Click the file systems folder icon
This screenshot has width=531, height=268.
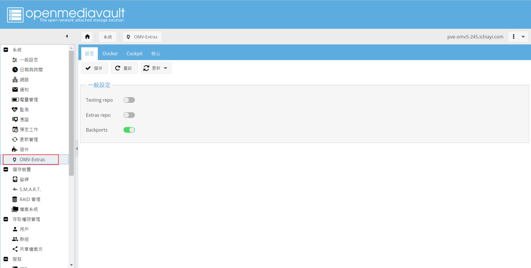[x=15, y=209]
